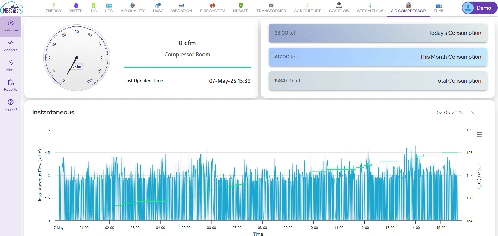Open Today's Consumption card
The height and width of the screenshot is (236, 498).
tap(378, 33)
